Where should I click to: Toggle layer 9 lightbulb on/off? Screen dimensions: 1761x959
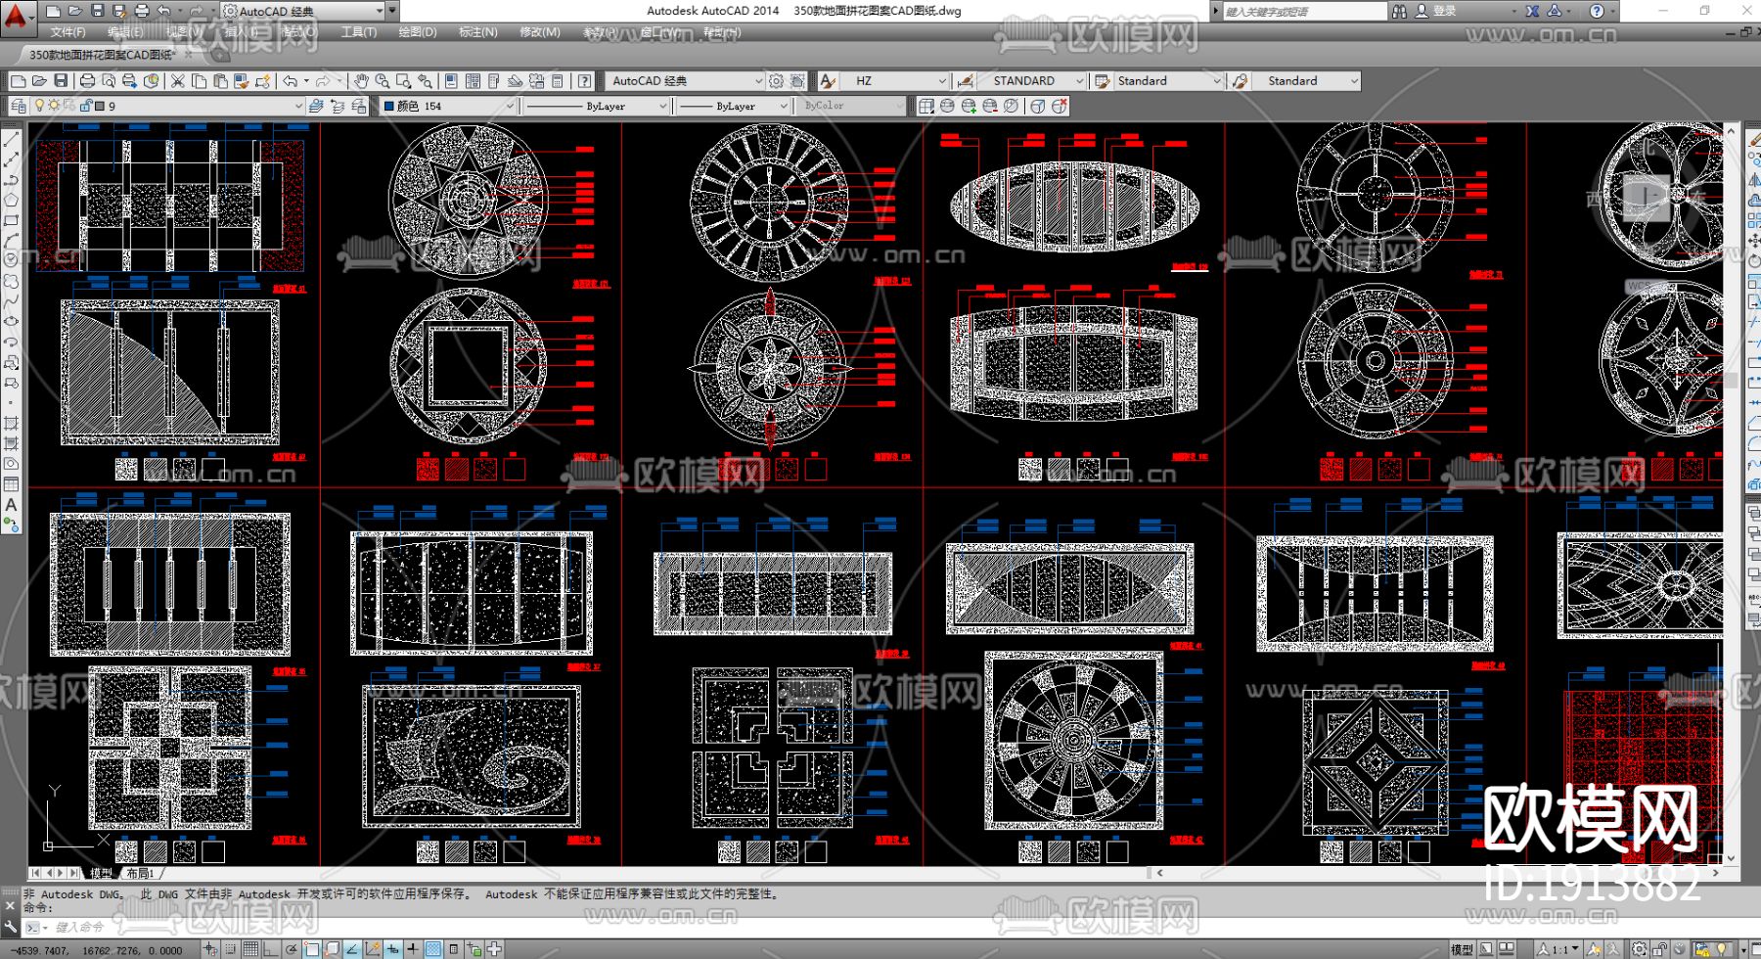point(39,106)
